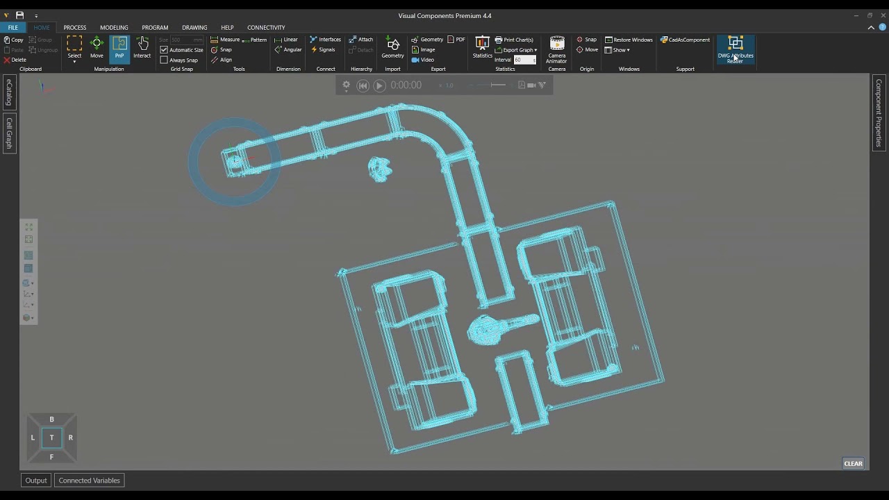The image size is (889, 500).
Task: Show Signals in the Connect group
Action: (323, 50)
